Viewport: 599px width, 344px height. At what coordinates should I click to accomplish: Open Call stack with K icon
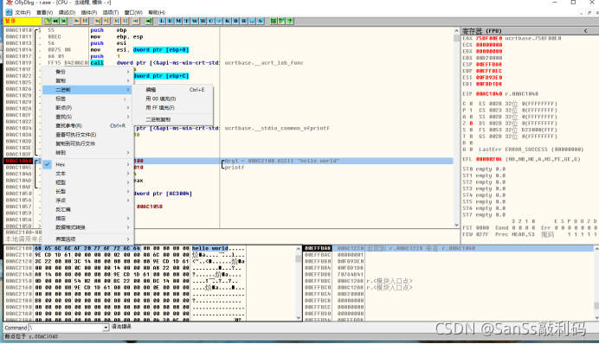pyautogui.click(x=228, y=21)
